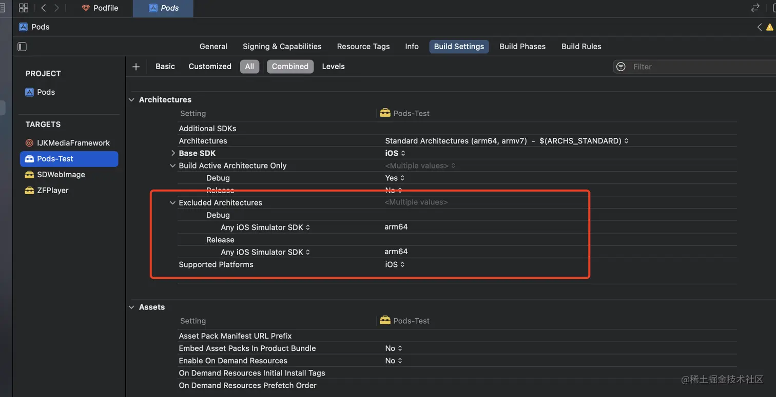Collapse the Build Active Architecture Only setting
776x397 pixels.
[173, 166]
